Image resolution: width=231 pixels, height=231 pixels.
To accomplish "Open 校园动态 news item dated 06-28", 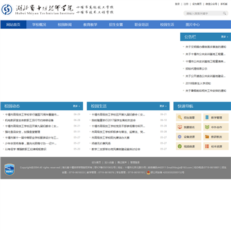I will tap(30, 121).
